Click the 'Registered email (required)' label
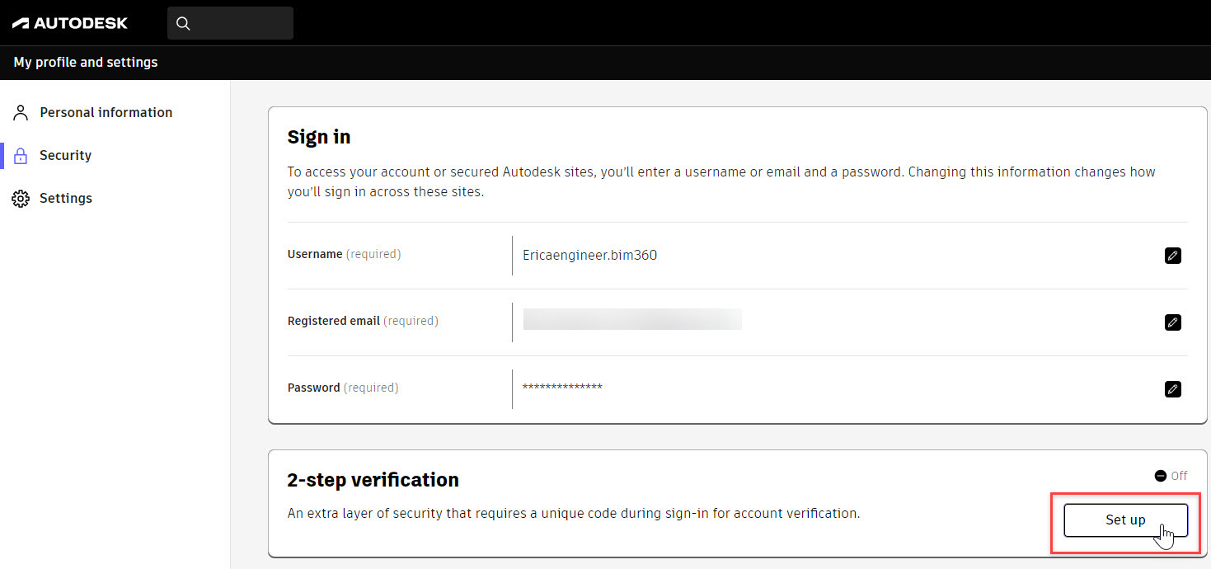This screenshot has width=1211, height=569. 363,321
